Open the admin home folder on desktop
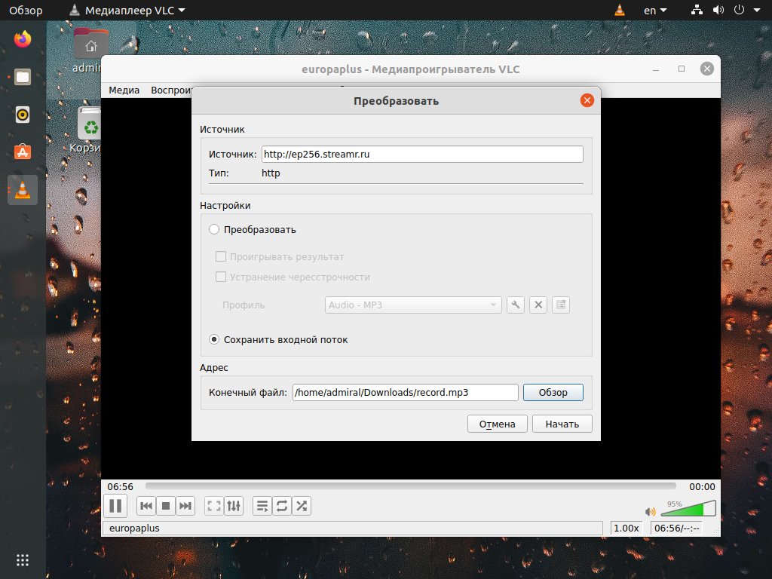Image resolution: width=772 pixels, height=579 pixels. pos(90,50)
